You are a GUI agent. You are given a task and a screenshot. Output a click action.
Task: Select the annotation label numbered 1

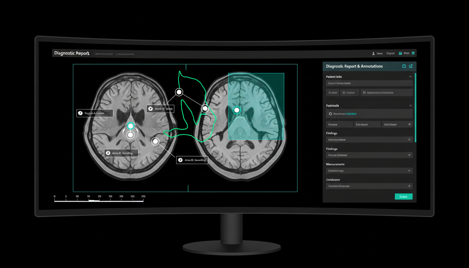(192, 160)
